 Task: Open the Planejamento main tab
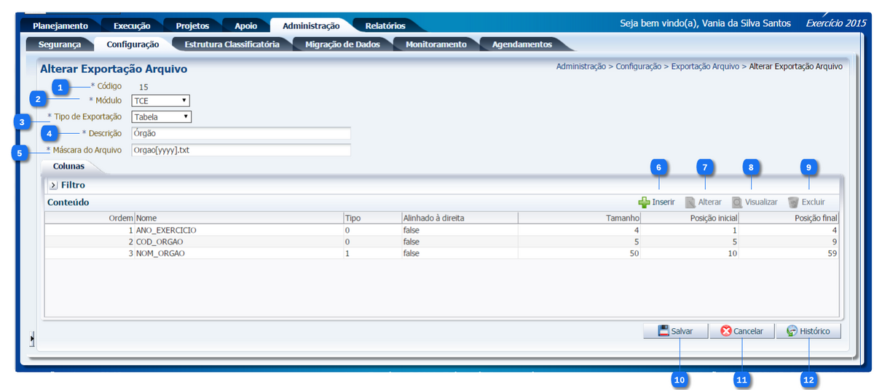pos(60,25)
